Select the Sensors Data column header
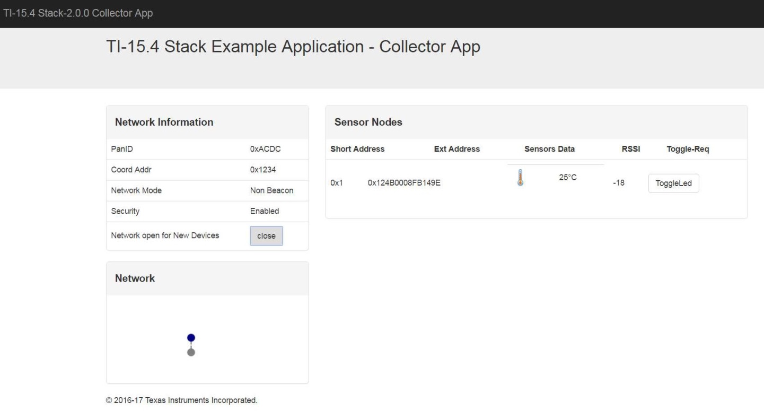 [x=549, y=150]
